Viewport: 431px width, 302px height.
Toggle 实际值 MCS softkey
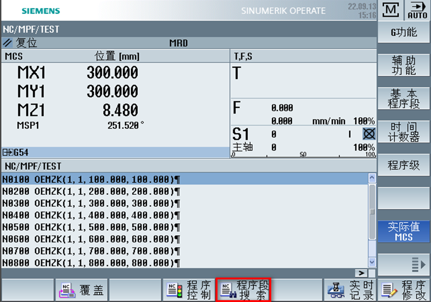click(x=404, y=232)
